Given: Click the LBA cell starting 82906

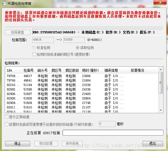Looking at the screenshot, I should 13,94.
